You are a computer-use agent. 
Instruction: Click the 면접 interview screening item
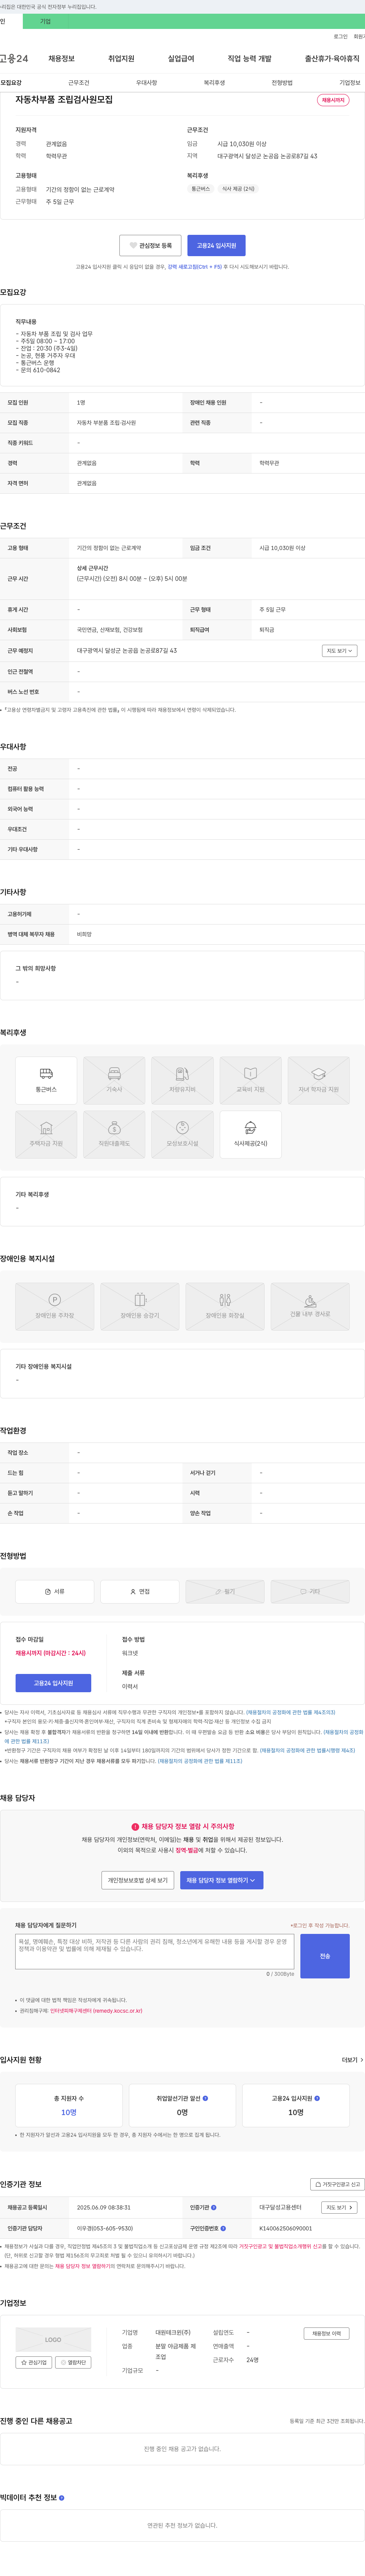(140, 1591)
